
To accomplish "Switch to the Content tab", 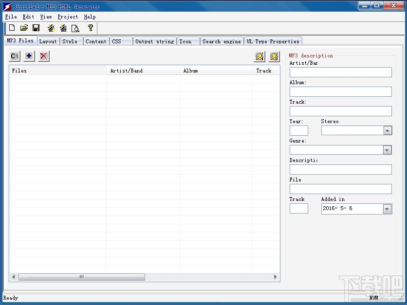I will (x=96, y=41).
